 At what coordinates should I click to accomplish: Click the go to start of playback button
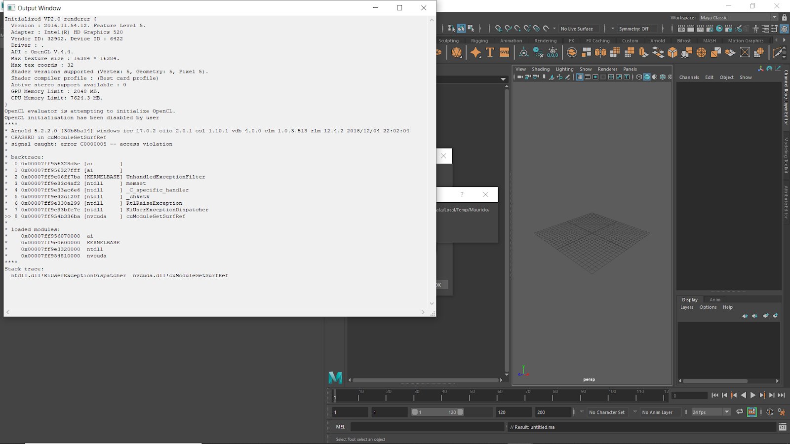click(x=715, y=395)
